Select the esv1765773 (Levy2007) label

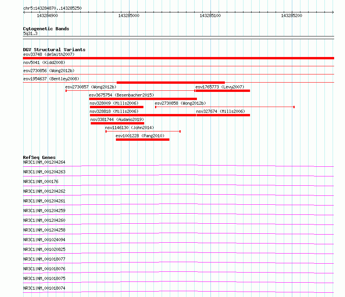coord(220,87)
